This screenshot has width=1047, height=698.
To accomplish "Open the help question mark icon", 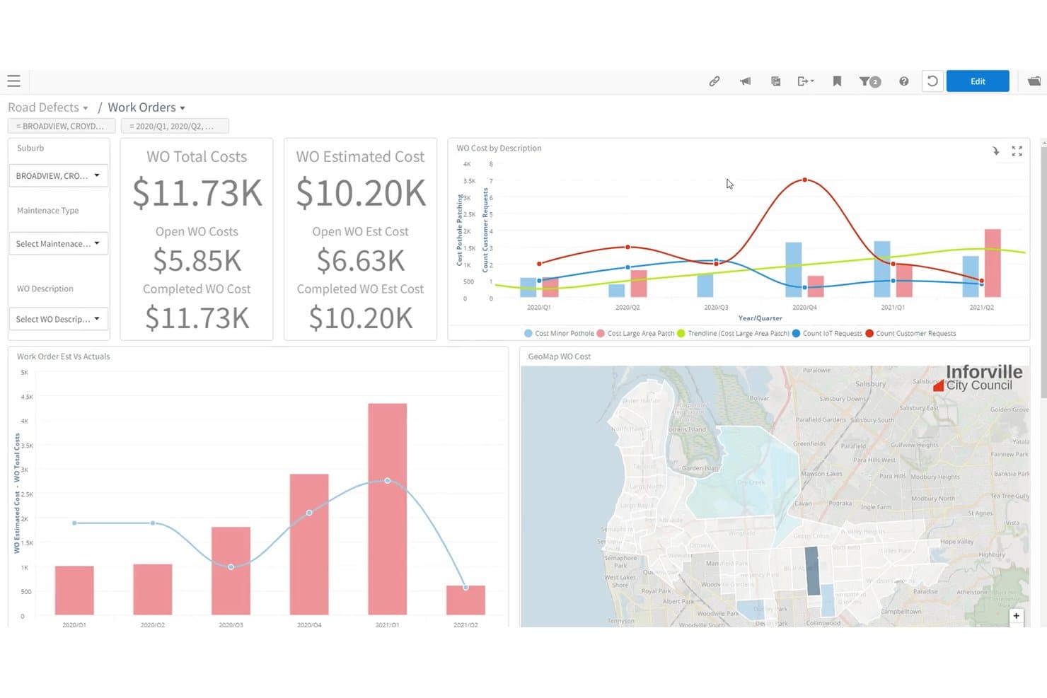I will tap(903, 81).
